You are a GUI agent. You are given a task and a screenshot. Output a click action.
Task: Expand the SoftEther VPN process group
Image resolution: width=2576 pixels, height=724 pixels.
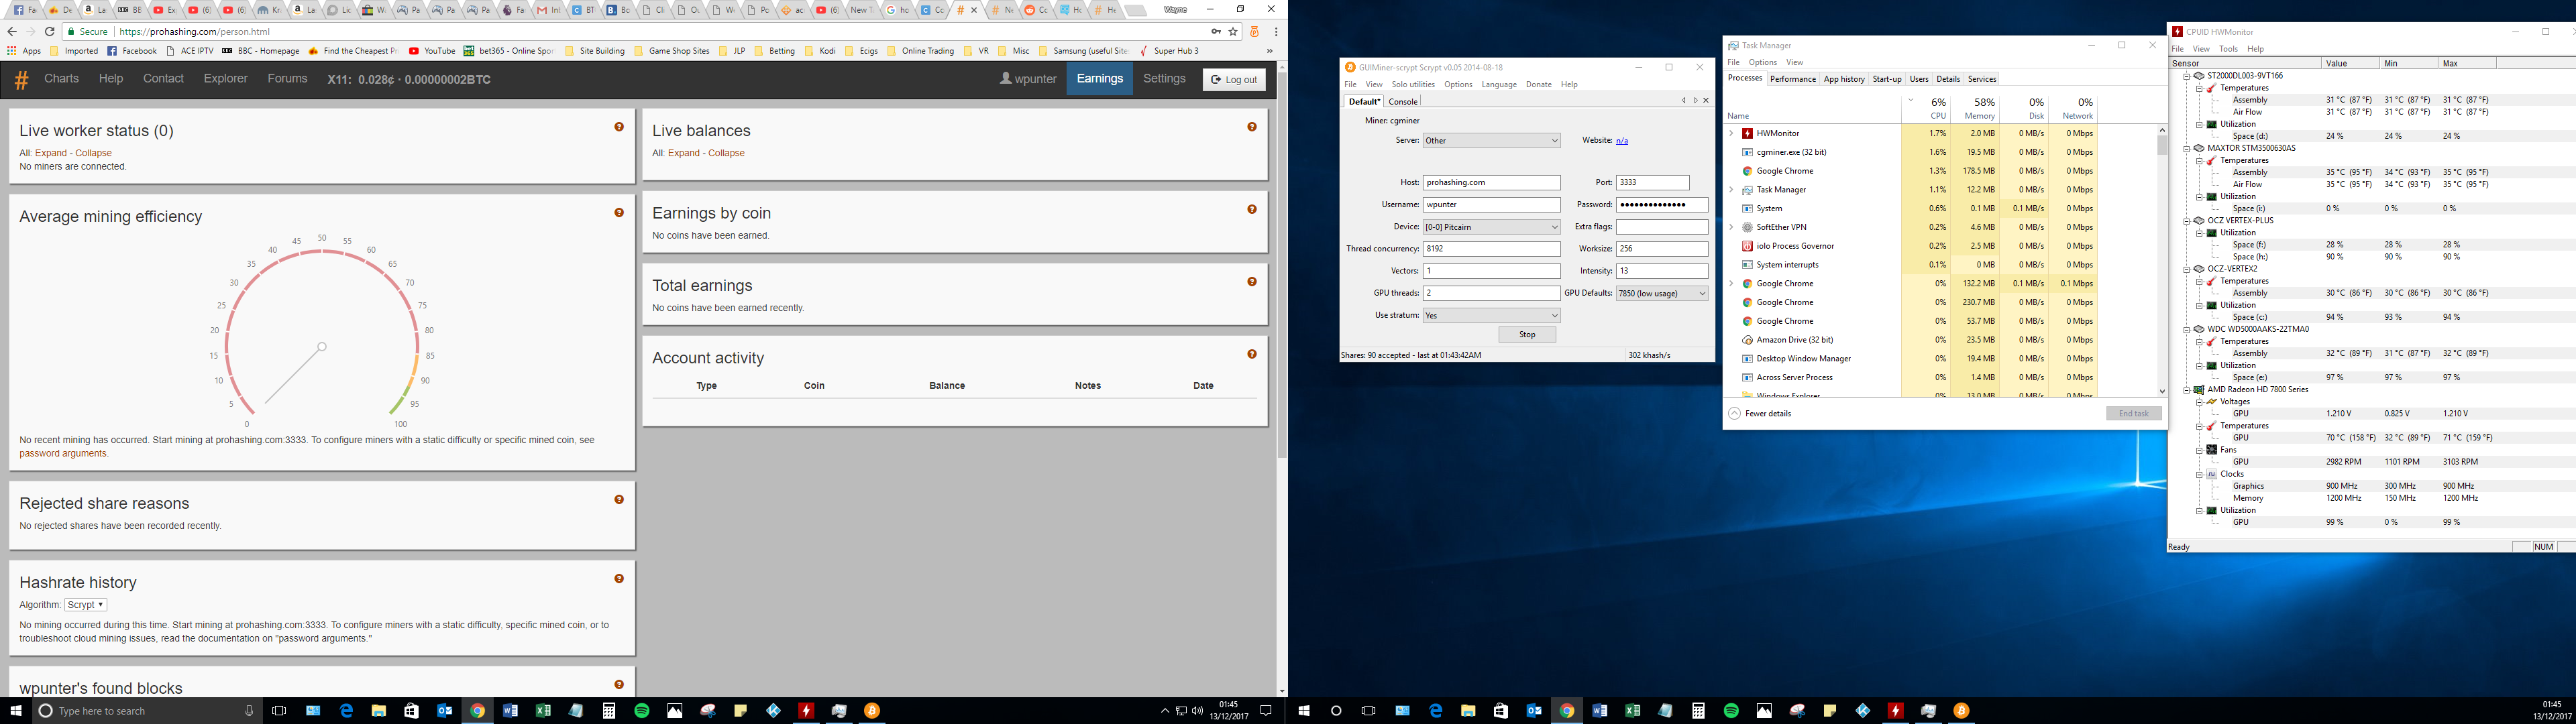(1731, 227)
